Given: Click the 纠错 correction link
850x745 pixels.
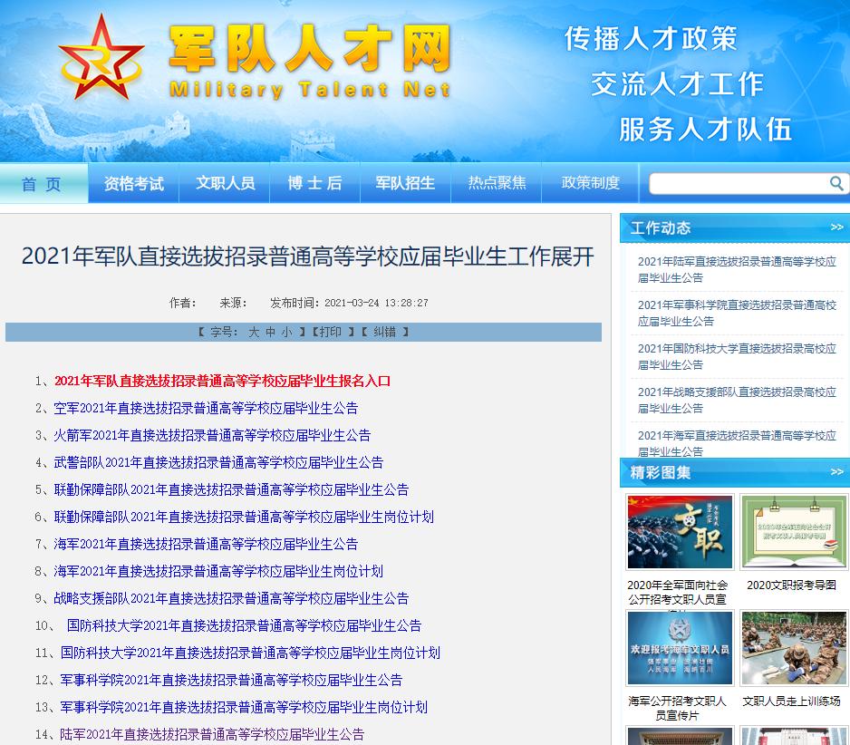Looking at the screenshot, I should [384, 332].
